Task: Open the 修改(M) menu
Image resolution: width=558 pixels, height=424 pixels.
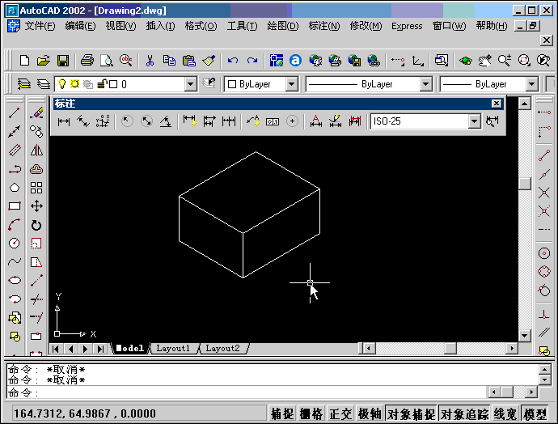Action: (x=366, y=26)
